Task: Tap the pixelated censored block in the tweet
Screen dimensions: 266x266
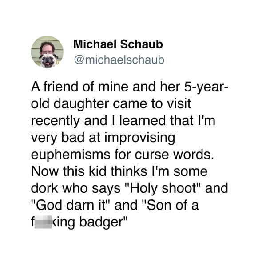Action: 43,222
